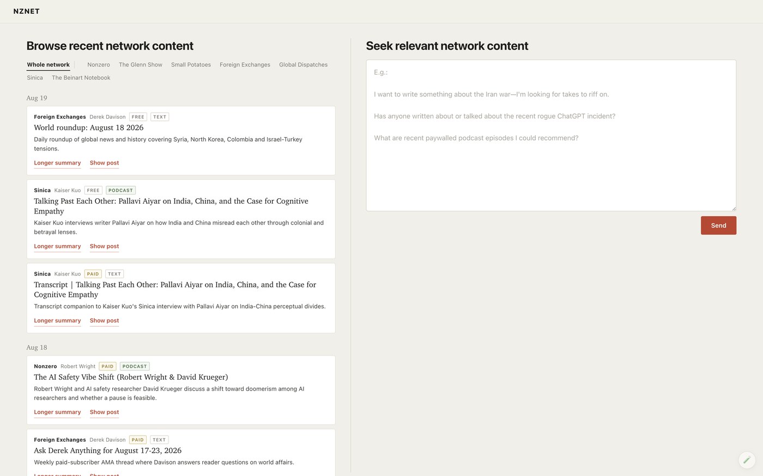Send the content query
This screenshot has width=763, height=476.
point(718,225)
